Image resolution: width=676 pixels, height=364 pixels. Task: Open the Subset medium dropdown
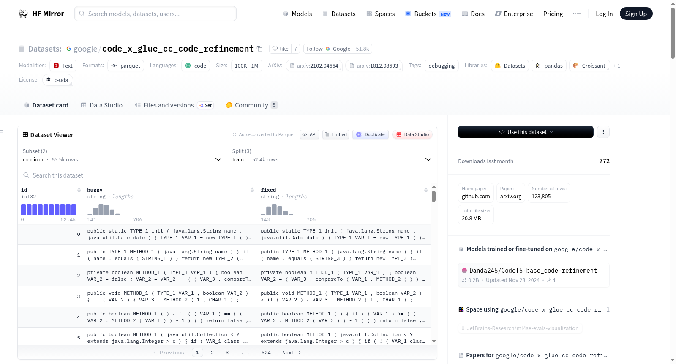click(x=123, y=156)
